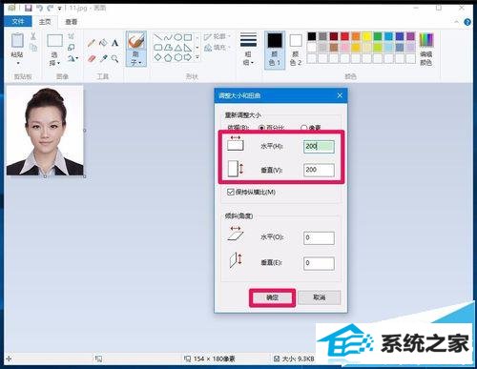The width and height of the screenshot is (477, 369).
Task: Open Paint Help question mark icon
Action: (467, 22)
